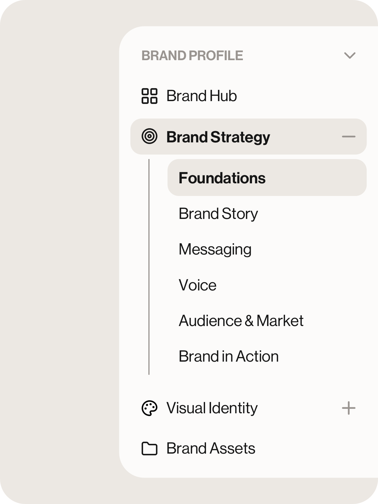Open the Voice subsection
Screen dimensions: 378x504
(x=197, y=285)
